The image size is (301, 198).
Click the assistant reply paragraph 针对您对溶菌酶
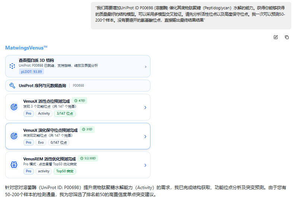pyautogui.click(x=146, y=191)
